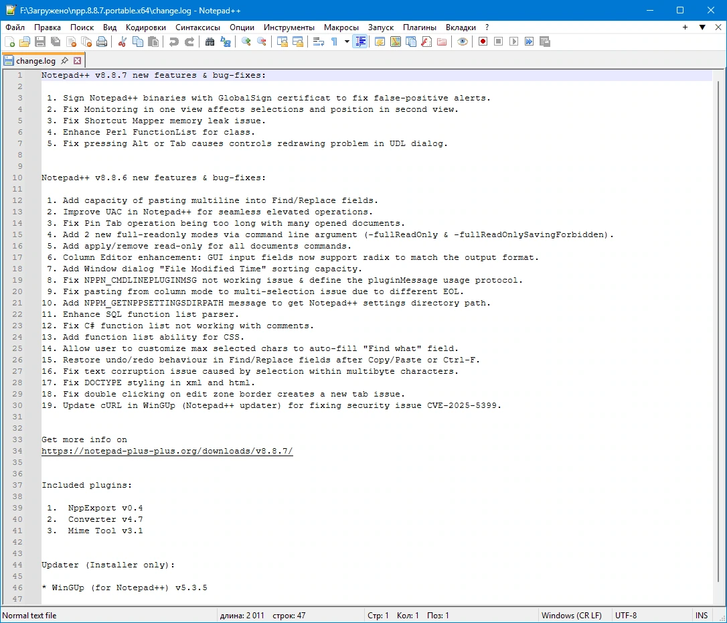Toggle INS insert mode in the status bar

pos(702,616)
